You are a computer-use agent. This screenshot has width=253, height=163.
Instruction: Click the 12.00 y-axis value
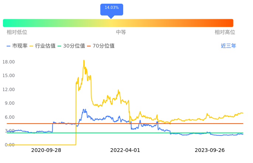[8, 90]
